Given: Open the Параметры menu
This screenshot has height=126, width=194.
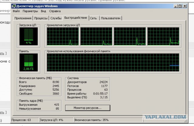Looking at the screenshot, I should [30, 11].
